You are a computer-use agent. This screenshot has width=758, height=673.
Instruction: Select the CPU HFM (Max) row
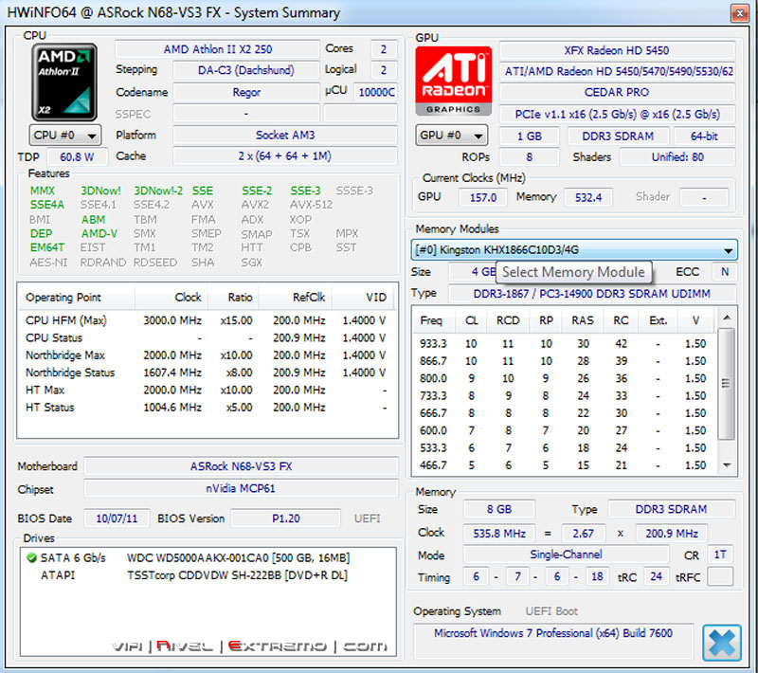pyautogui.click(x=207, y=320)
